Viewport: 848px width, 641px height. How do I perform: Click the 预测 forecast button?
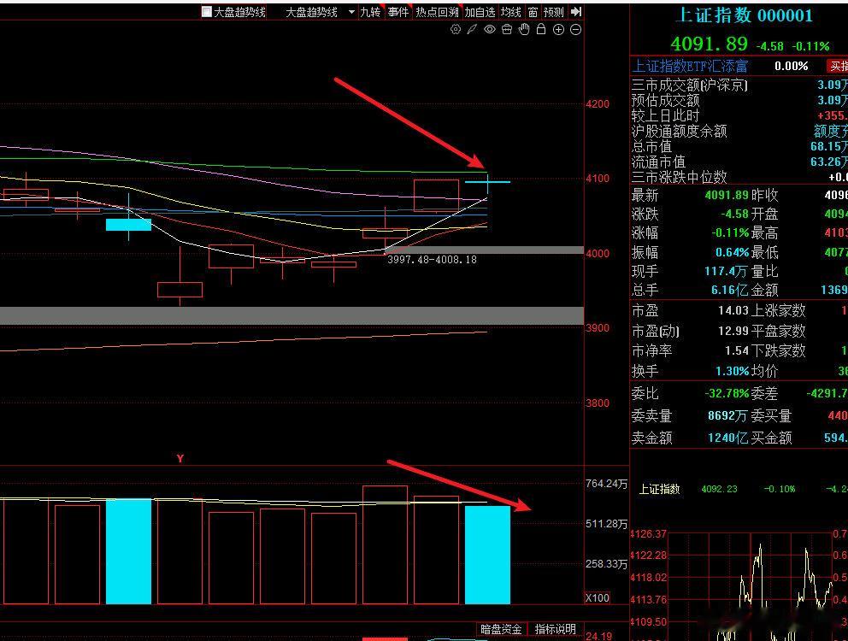click(x=554, y=12)
